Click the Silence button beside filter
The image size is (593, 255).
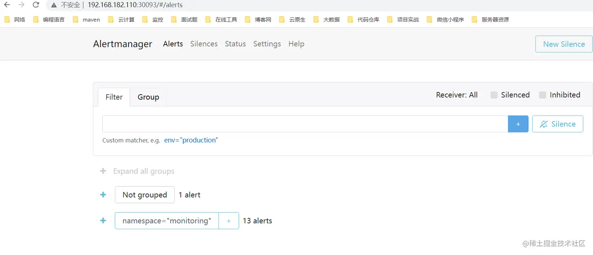(558, 124)
